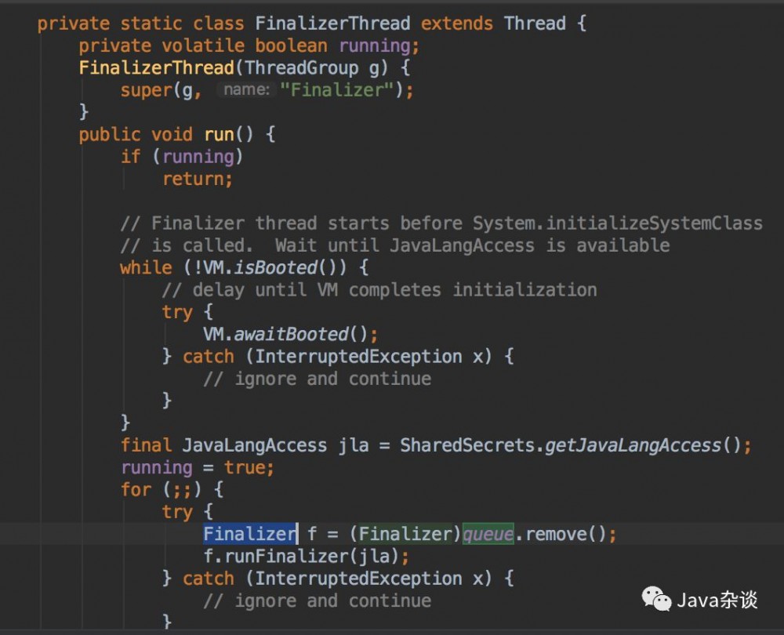The width and height of the screenshot is (784, 635).
Task: Click 'isBooted' method call in while condition
Action: pos(275,267)
